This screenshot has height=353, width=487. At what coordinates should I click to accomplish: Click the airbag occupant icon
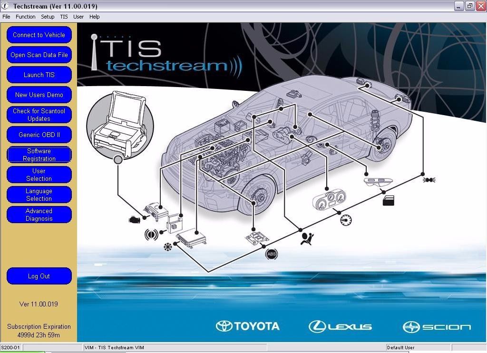(x=307, y=239)
